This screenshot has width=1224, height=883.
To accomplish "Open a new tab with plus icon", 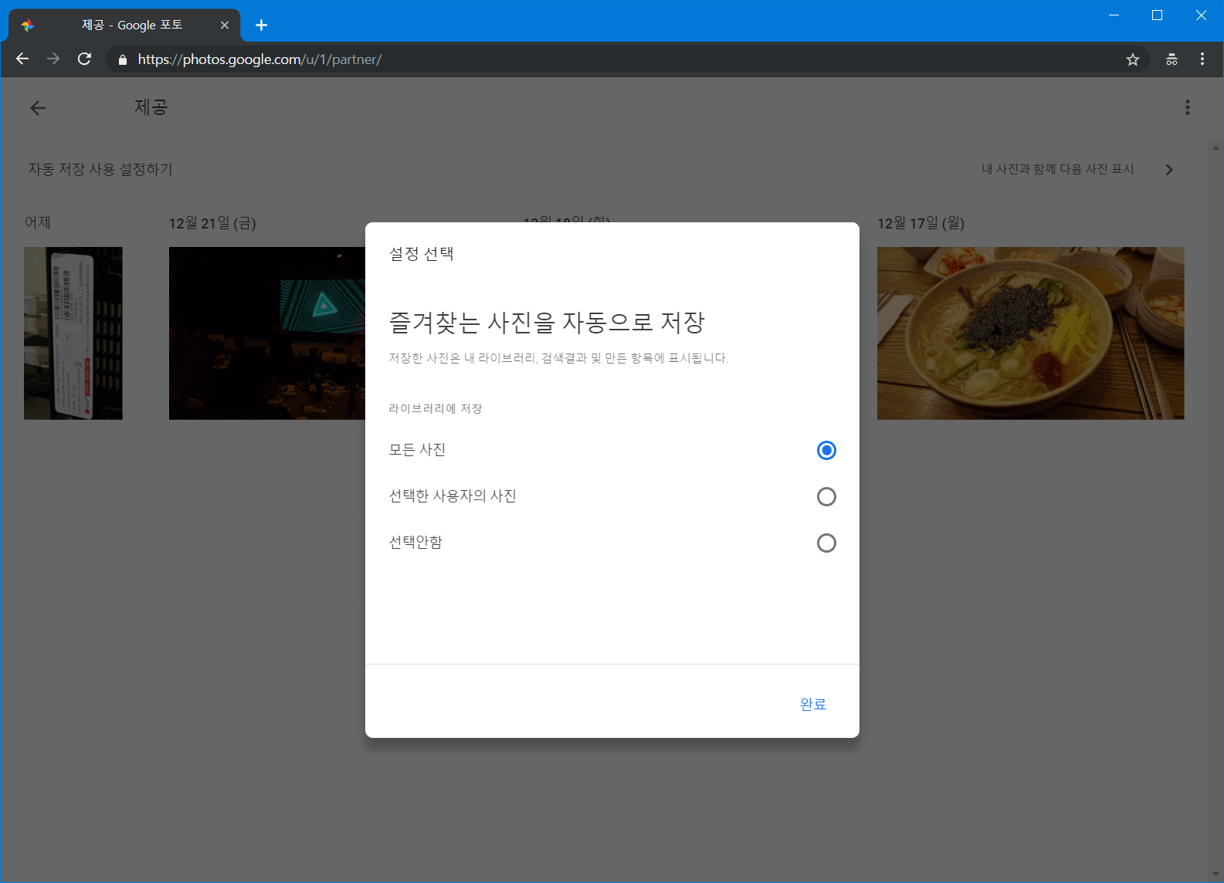I will point(262,25).
